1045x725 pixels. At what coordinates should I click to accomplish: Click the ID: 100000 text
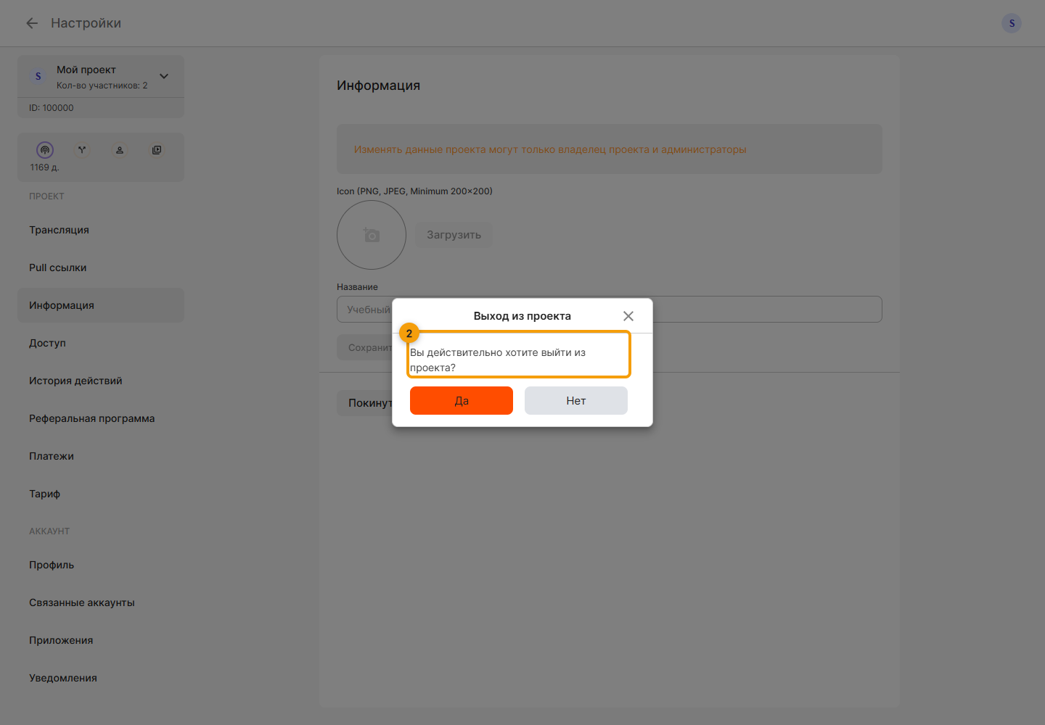(x=52, y=108)
